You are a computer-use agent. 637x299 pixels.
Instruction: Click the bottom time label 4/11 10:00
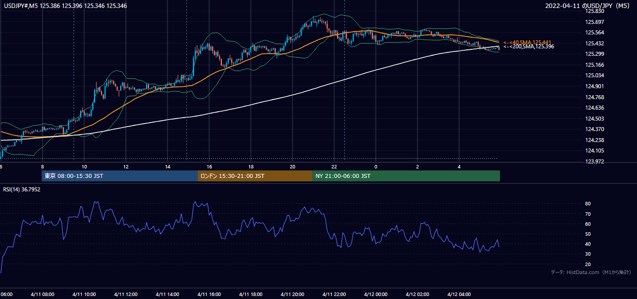click(x=84, y=294)
